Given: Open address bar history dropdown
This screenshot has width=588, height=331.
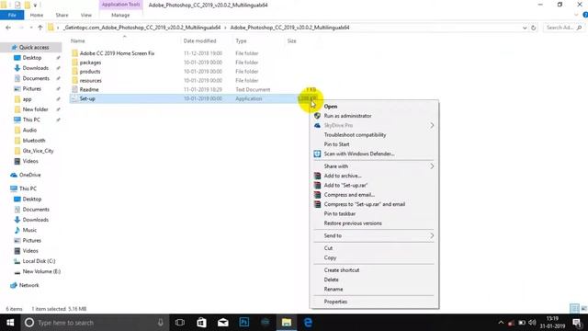Looking at the screenshot, I should [x=525, y=28].
